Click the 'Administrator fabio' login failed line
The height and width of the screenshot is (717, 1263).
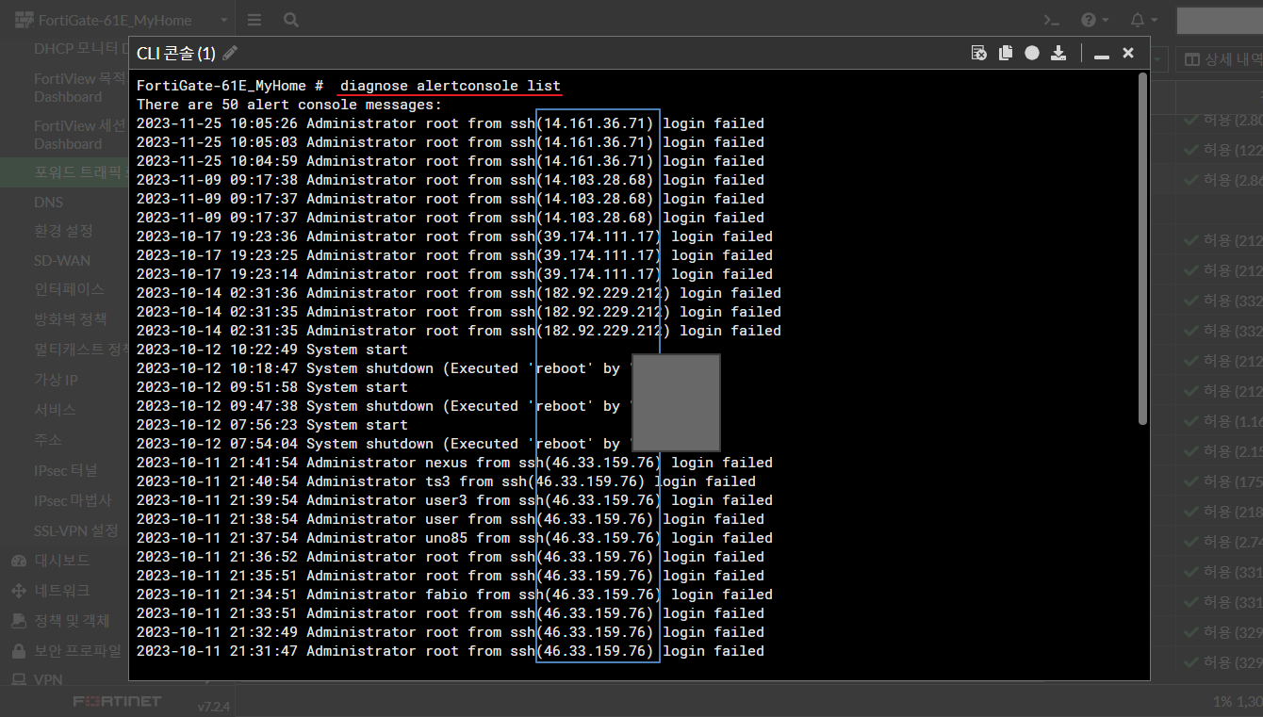click(454, 595)
